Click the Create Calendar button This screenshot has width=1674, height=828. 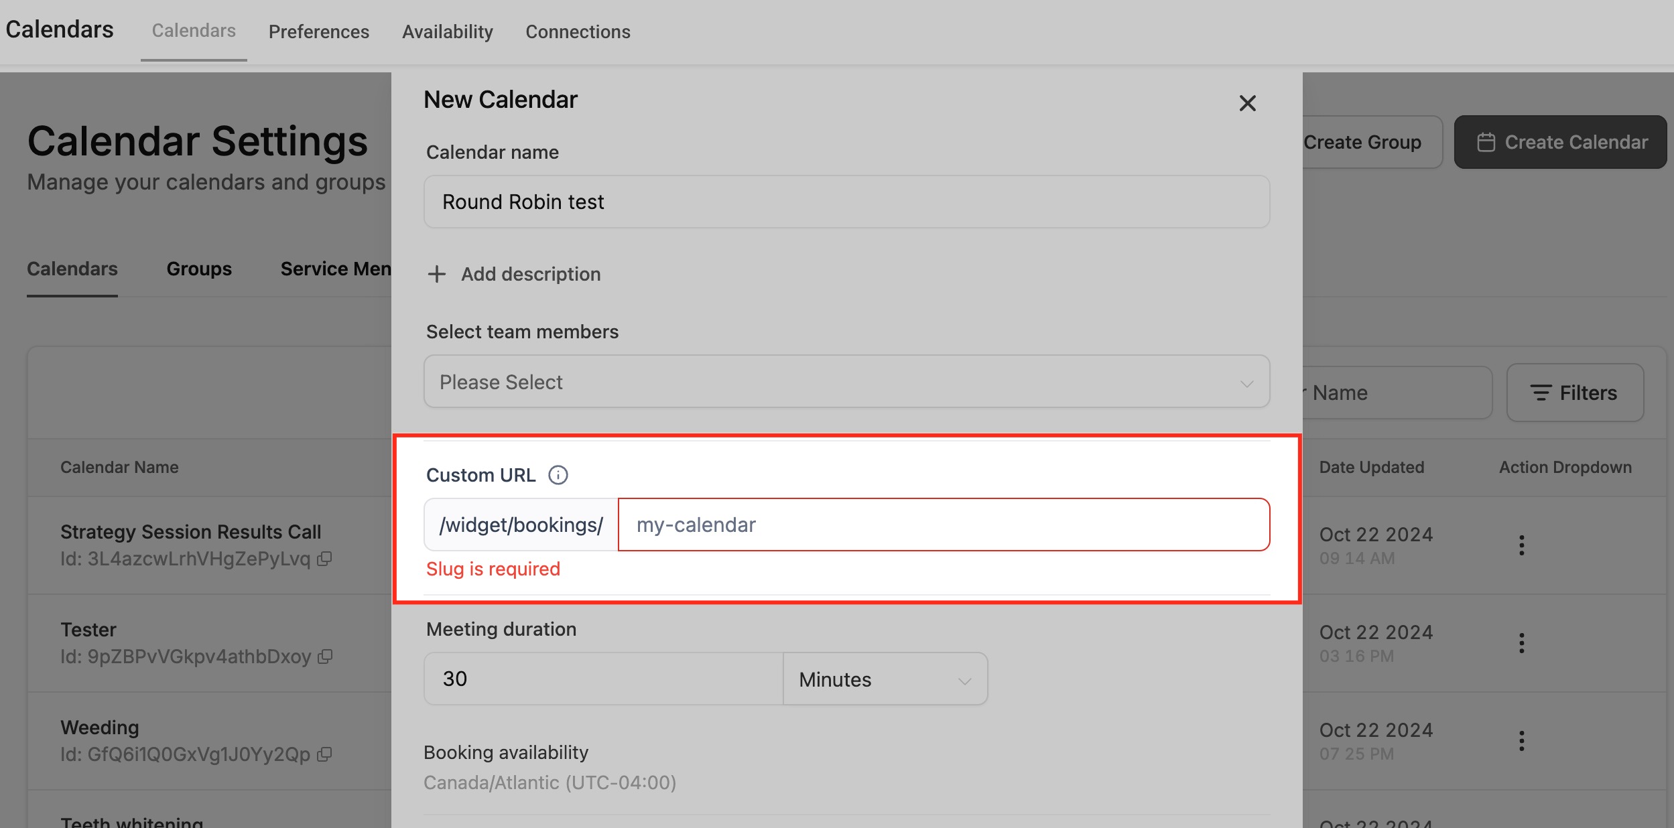coord(1560,142)
